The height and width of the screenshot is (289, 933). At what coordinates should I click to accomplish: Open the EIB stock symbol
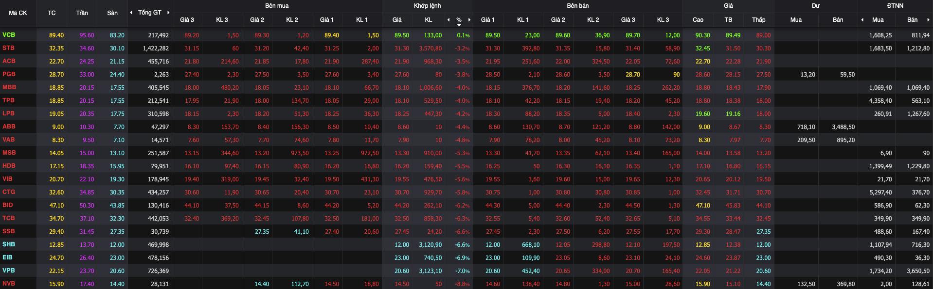pos(7,257)
